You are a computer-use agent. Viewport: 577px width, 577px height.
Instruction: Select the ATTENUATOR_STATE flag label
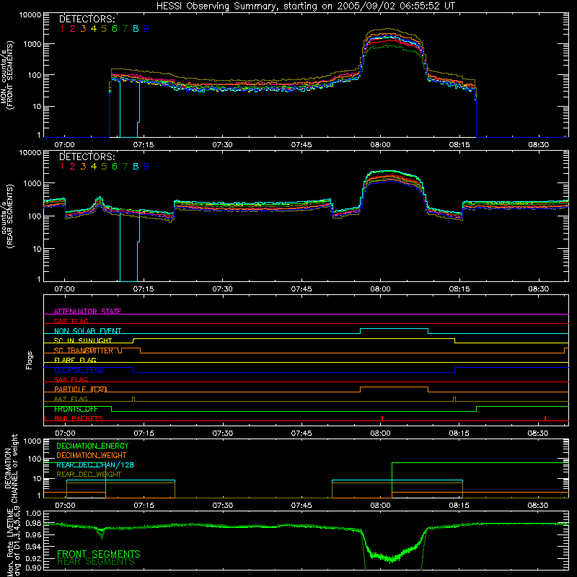pyautogui.click(x=87, y=312)
